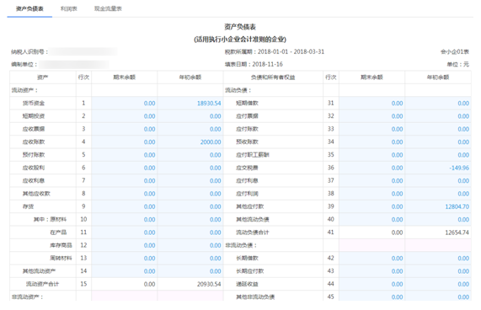The height and width of the screenshot is (310, 481).
Task: Click the 货币资金 期末余额 field
Action: [124, 103]
